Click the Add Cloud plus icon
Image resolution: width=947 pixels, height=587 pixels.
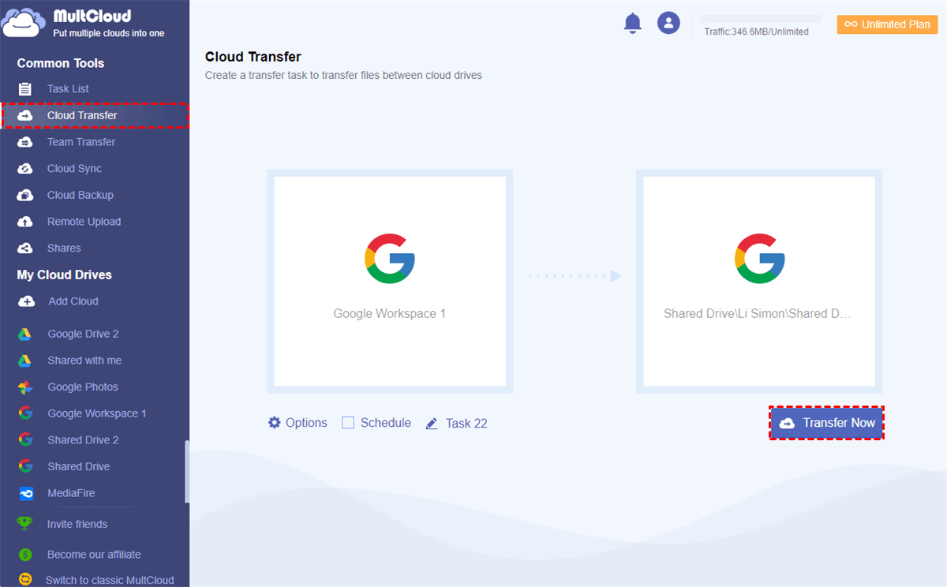click(26, 301)
